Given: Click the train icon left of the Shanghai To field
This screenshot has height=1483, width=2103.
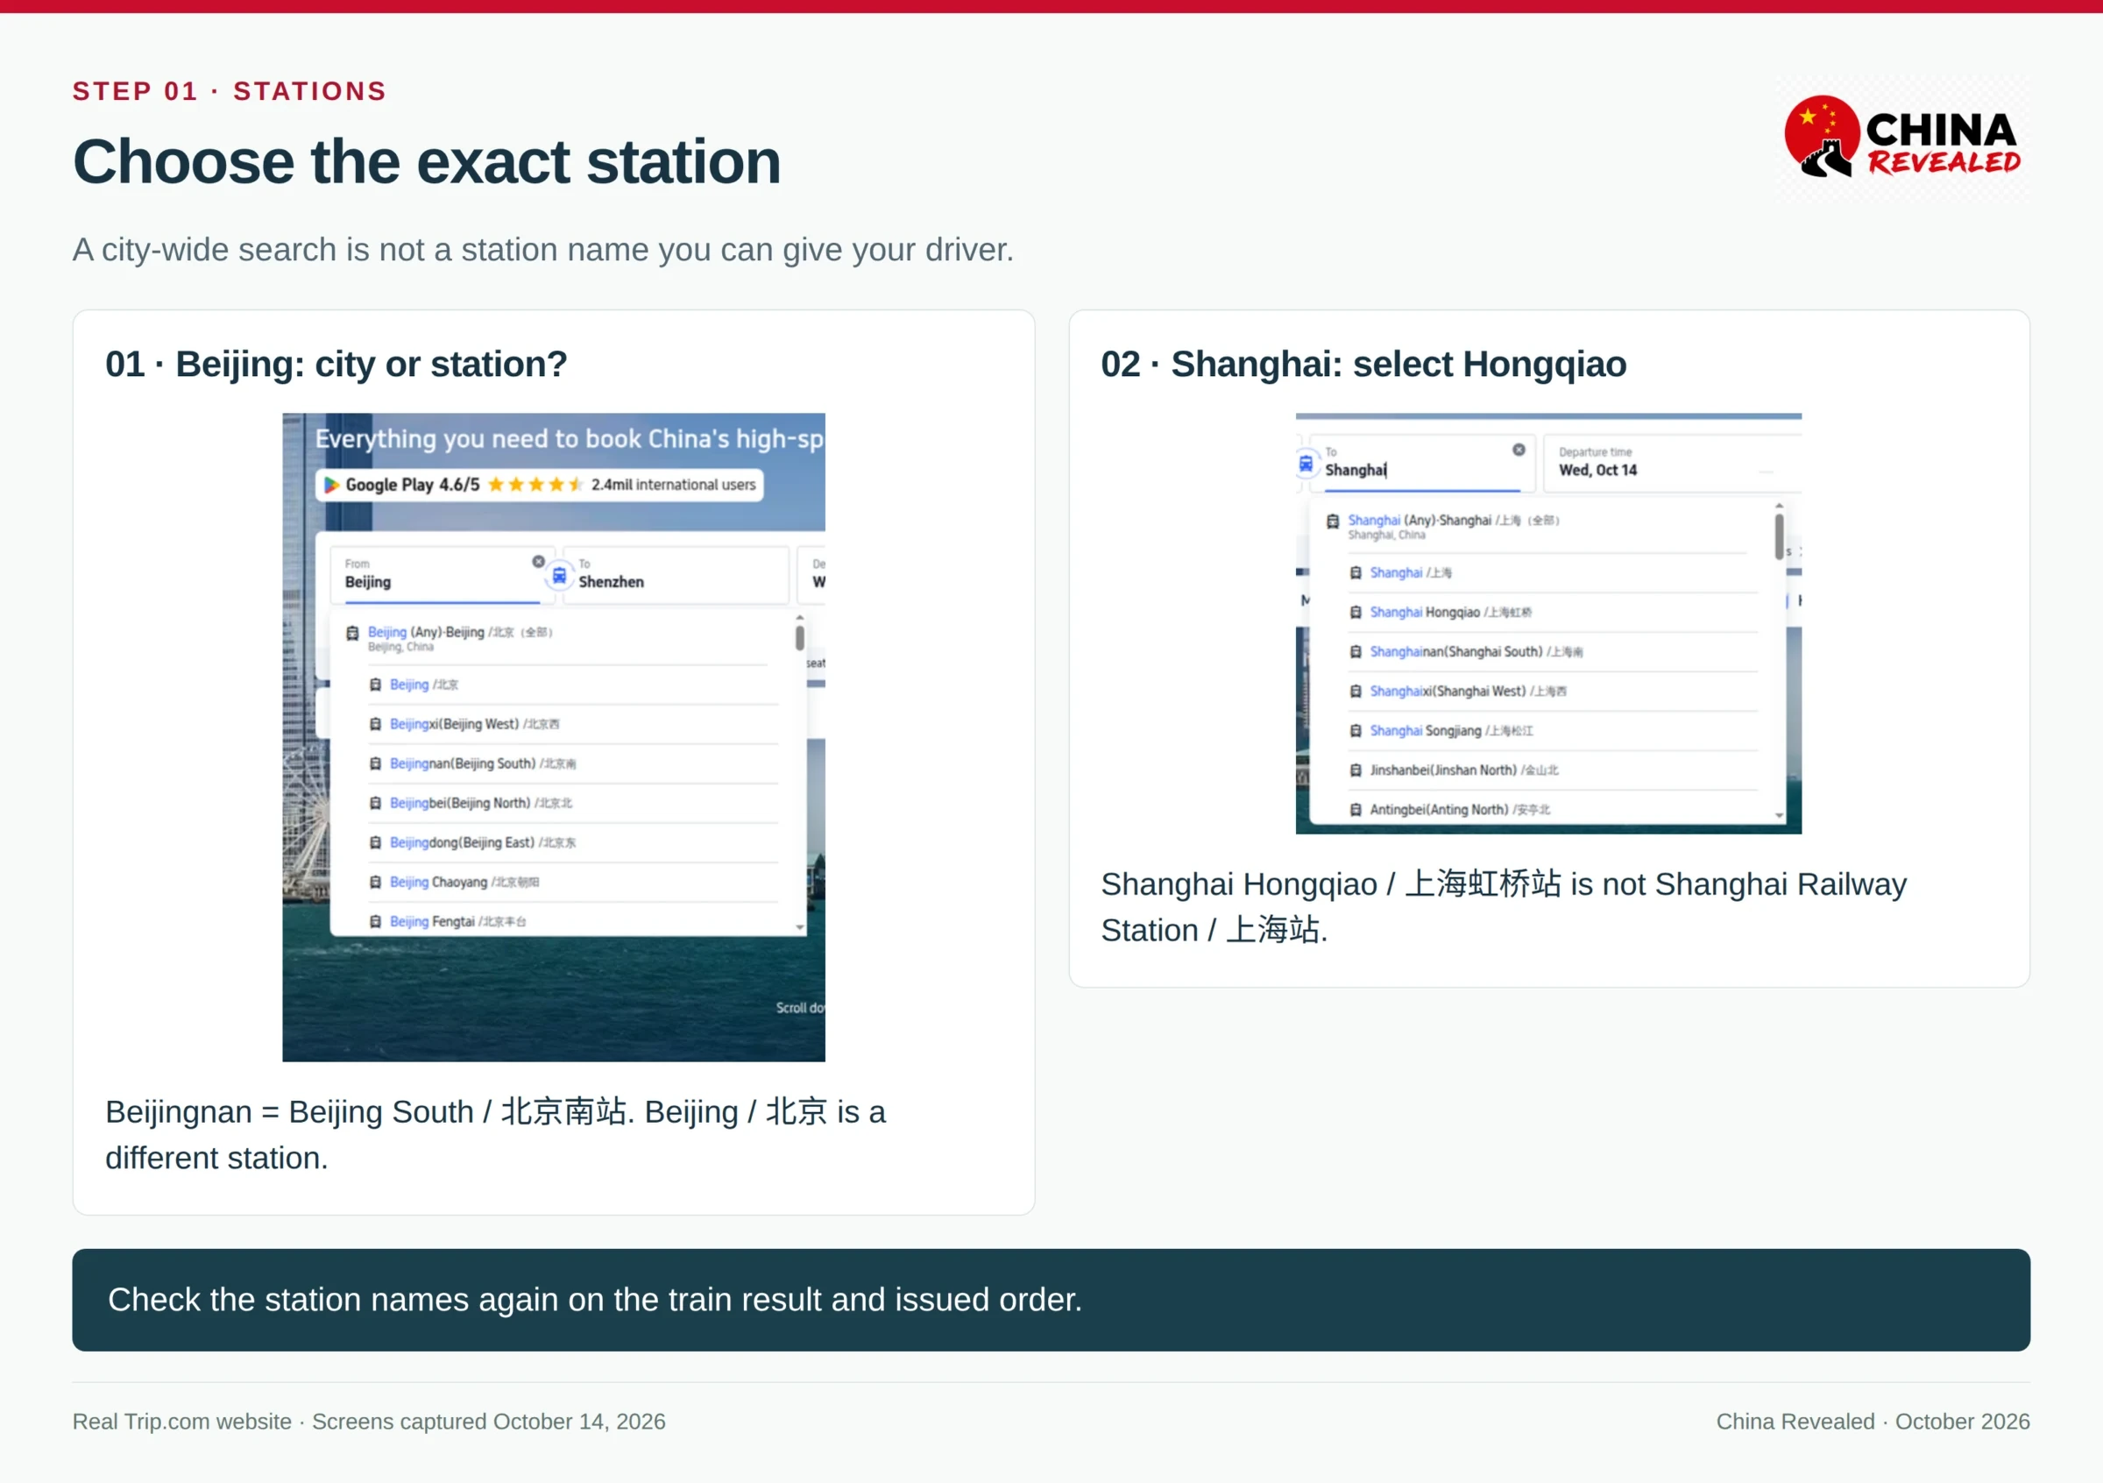Looking at the screenshot, I should click(x=1306, y=464).
